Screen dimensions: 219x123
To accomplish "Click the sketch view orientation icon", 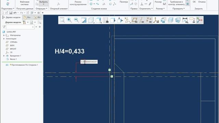I will pyautogui.click(x=113, y=20).
